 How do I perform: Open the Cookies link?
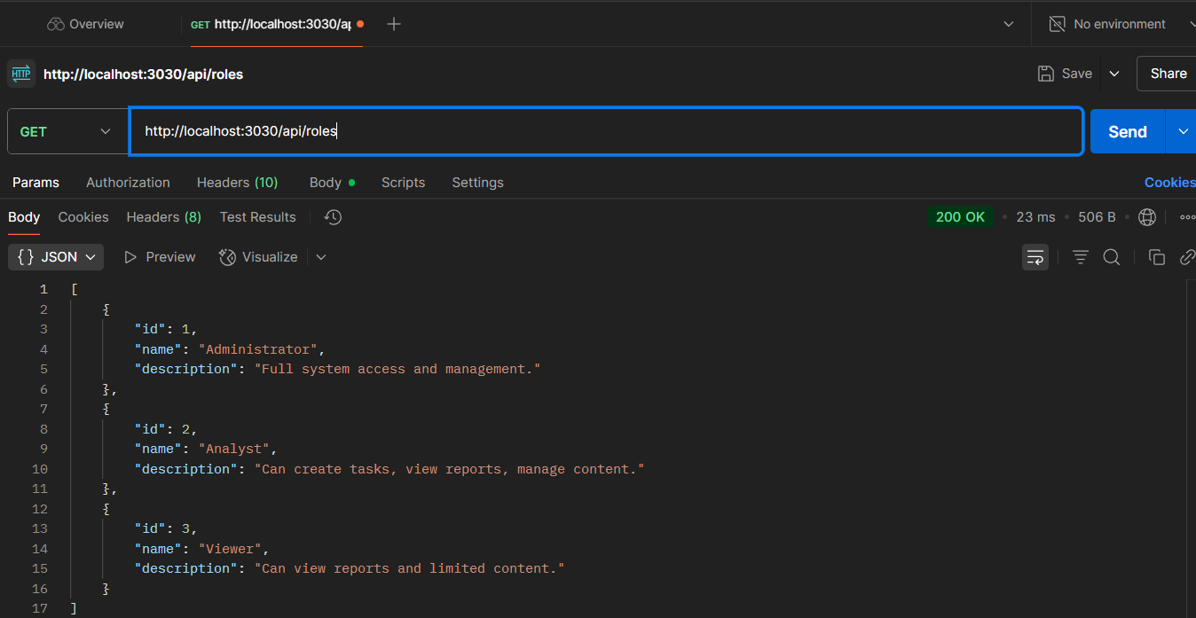click(x=1169, y=182)
